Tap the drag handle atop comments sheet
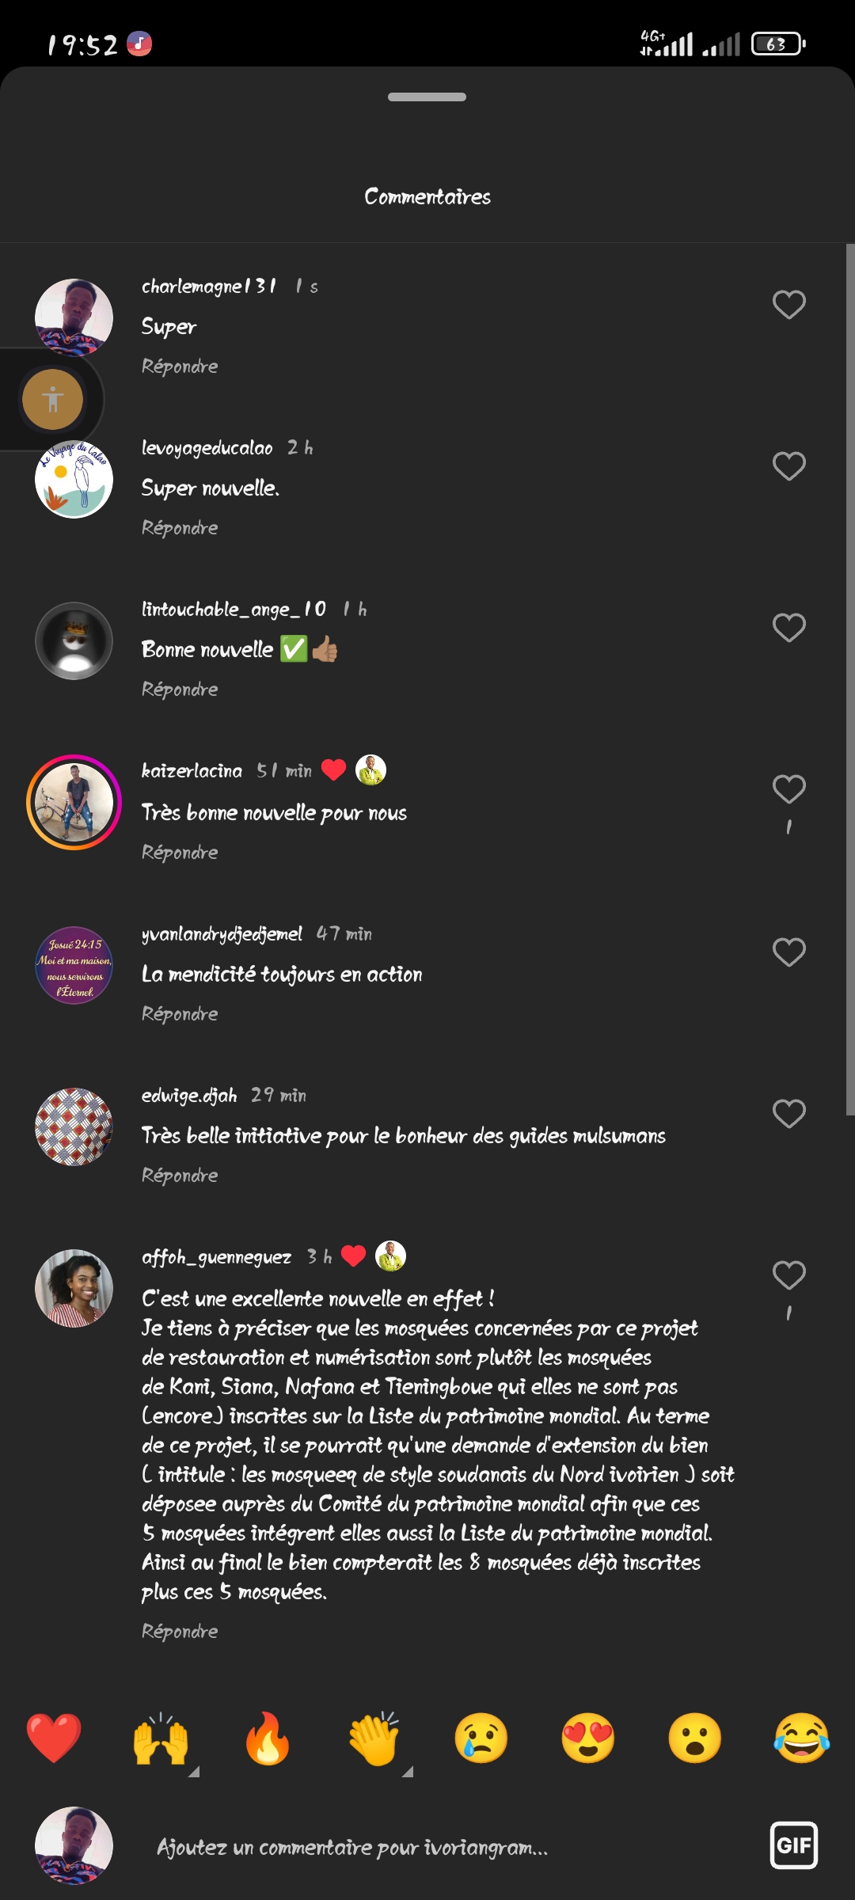 pyautogui.click(x=427, y=97)
